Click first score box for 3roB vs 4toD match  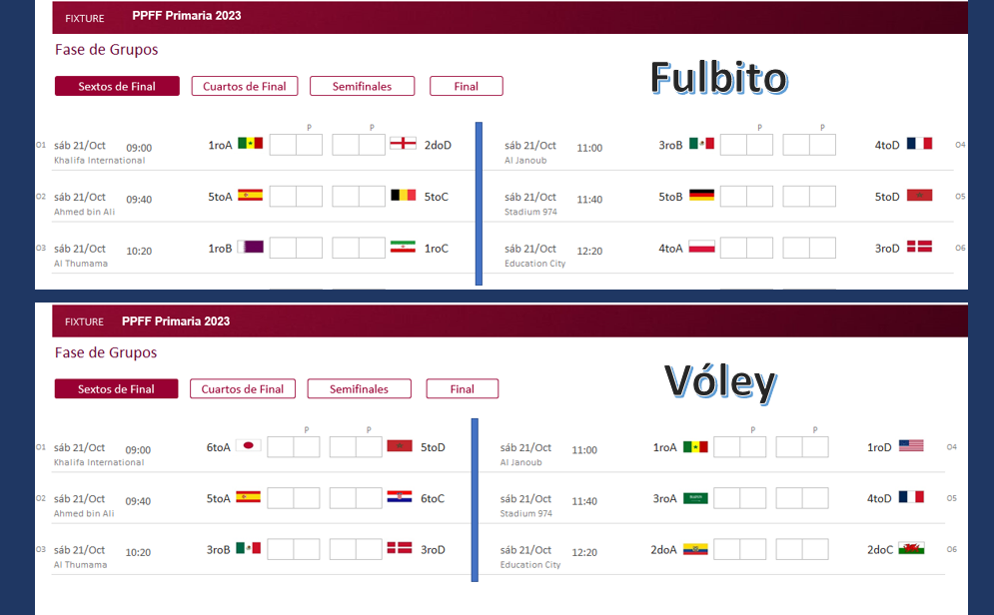733,145
